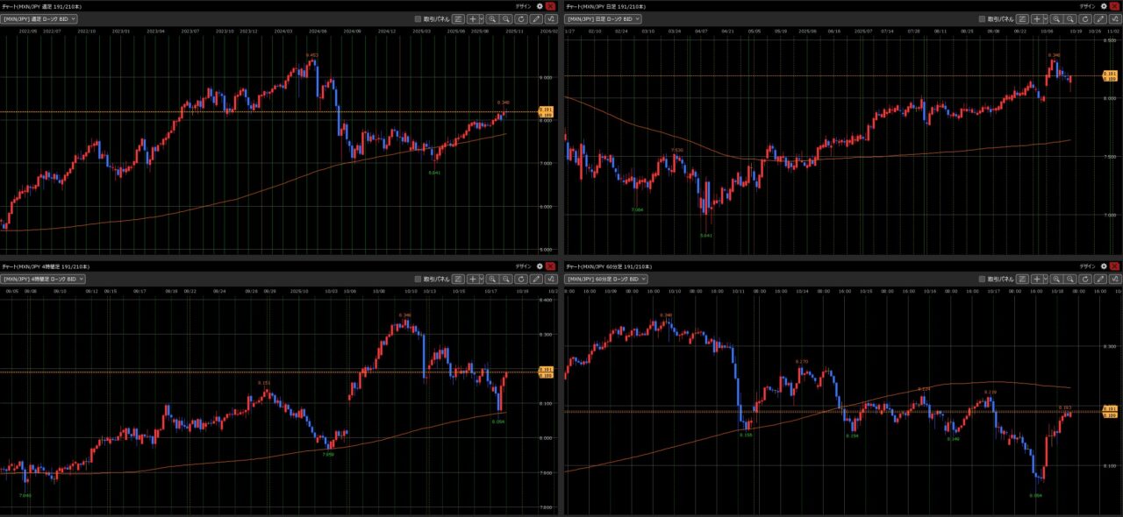Click デザイン label on the weekly chart
Image resolution: width=1123 pixels, height=517 pixels.
point(523,5)
